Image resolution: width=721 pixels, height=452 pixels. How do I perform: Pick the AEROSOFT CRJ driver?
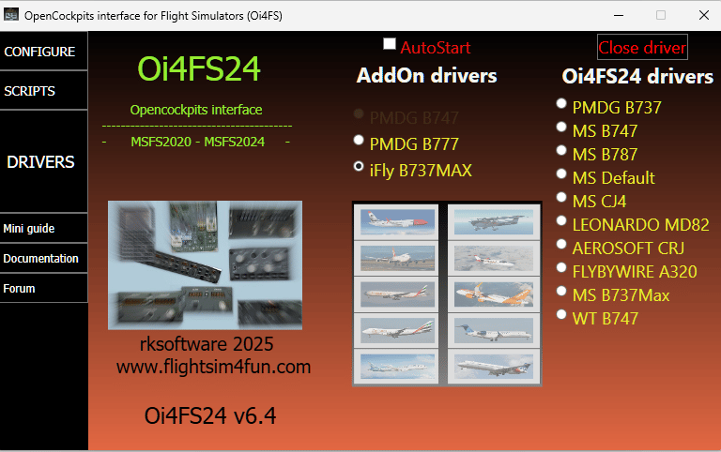coord(561,244)
